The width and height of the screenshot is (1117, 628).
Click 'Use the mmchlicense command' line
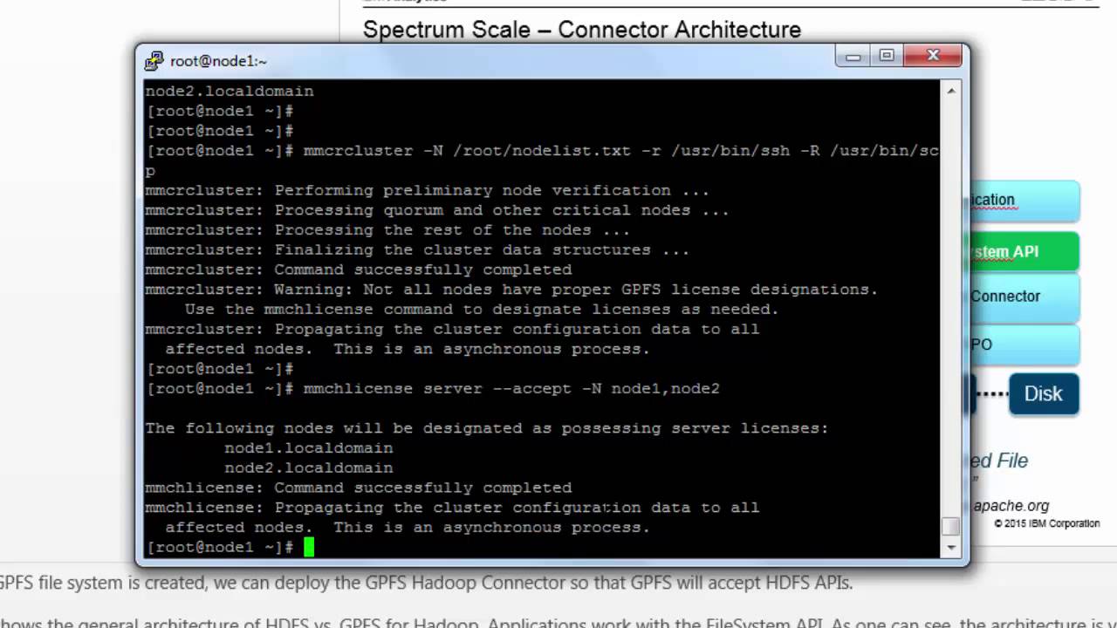pos(482,310)
